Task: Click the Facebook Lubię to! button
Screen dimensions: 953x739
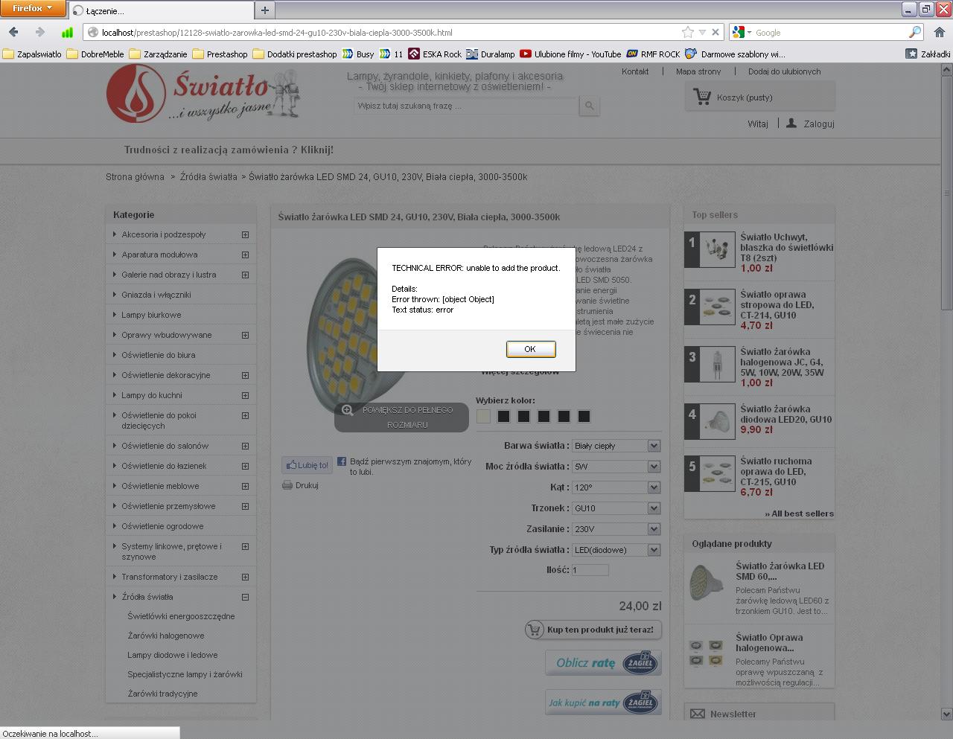Action: click(306, 465)
